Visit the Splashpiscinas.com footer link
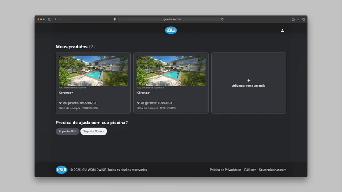 tap(273, 170)
